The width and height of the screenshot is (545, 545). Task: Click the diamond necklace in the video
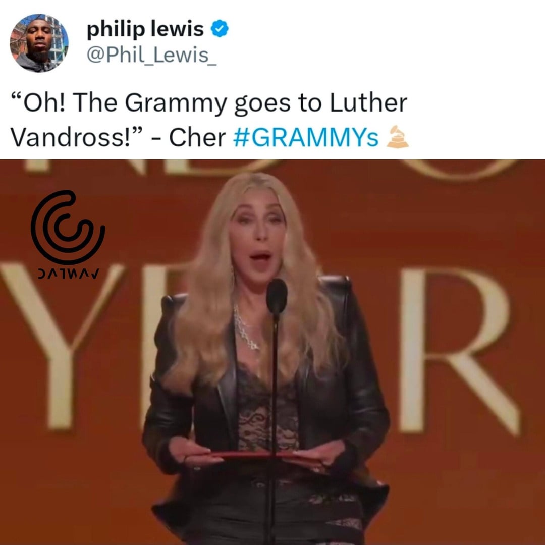click(246, 328)
